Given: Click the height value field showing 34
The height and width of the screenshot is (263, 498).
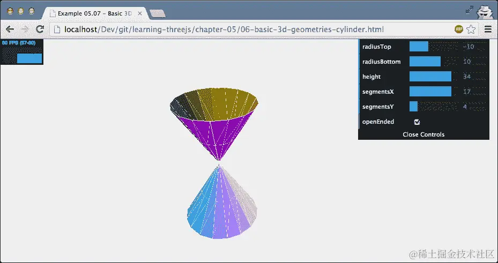Looking at the screenshot, I should click(x=474, y=77).
